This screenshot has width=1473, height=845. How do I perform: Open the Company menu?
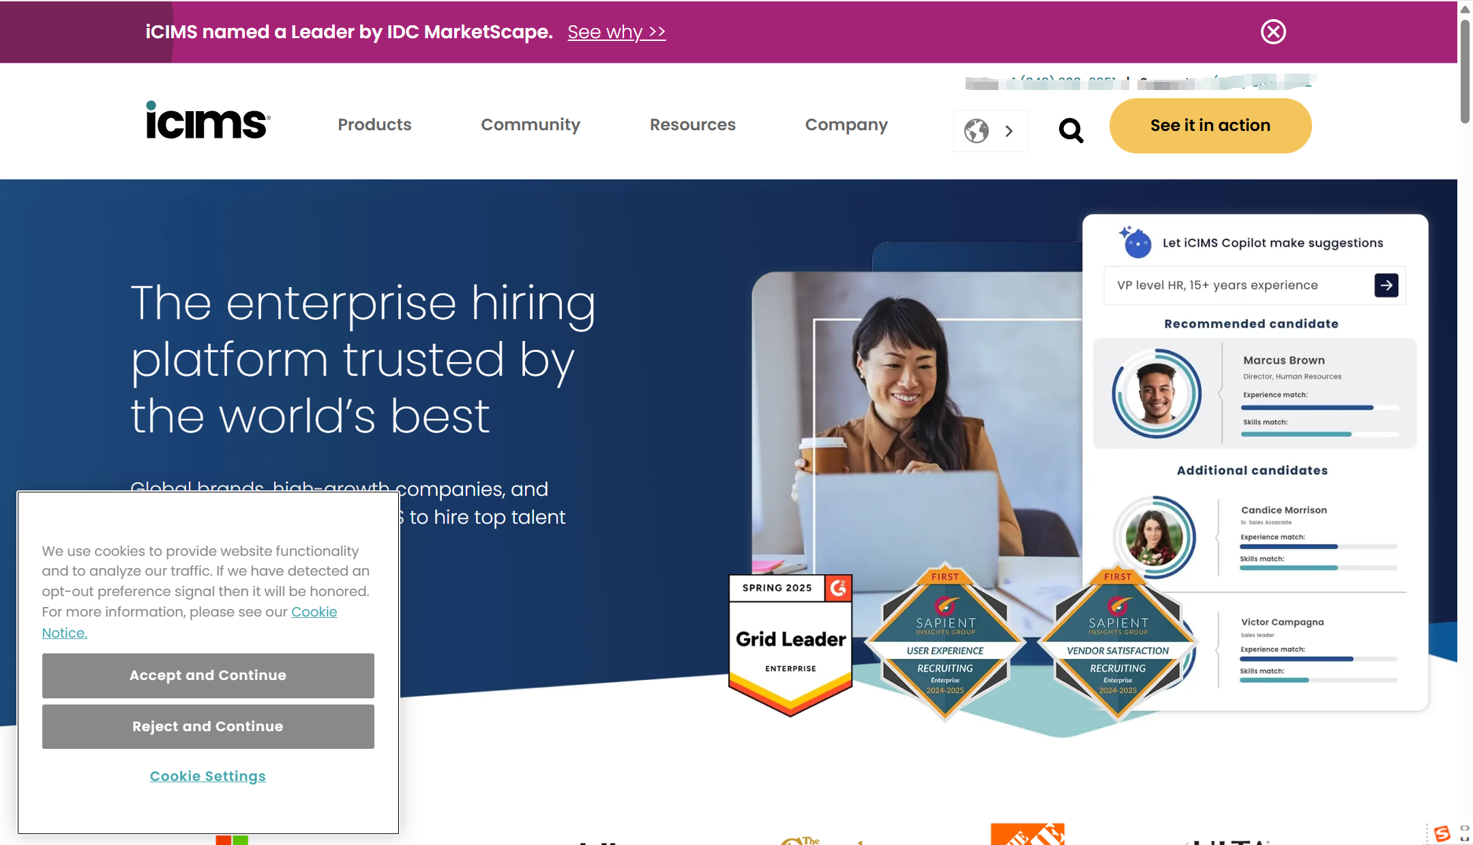[x=846, y=125]
